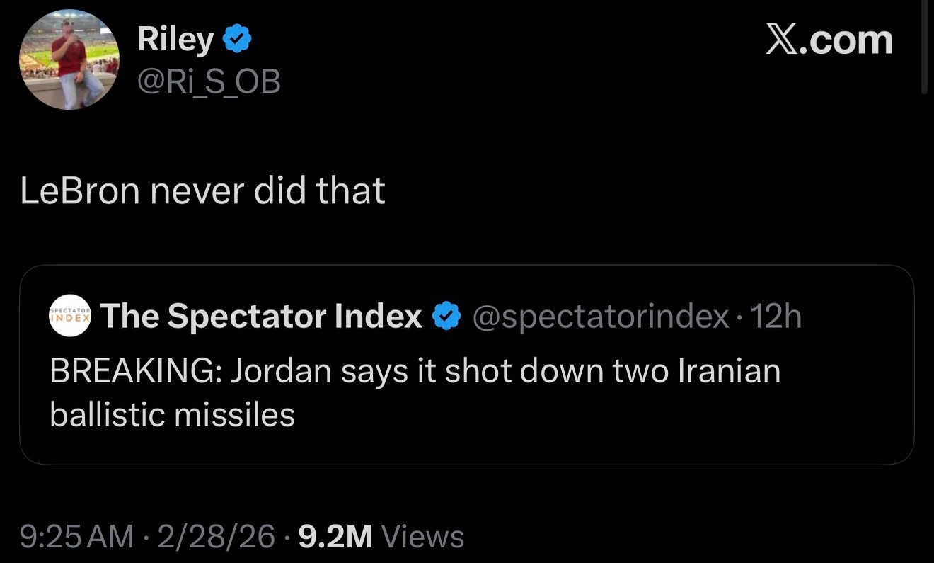Viewport: 934px width, 563px height.
Task: Click Riley's blue verified badge
Action: [x=236, y=41]
